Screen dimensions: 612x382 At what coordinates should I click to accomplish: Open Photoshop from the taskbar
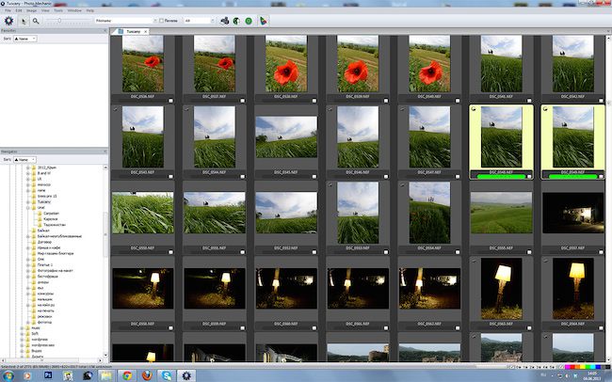pyautogui.click(x=48, y=375)
